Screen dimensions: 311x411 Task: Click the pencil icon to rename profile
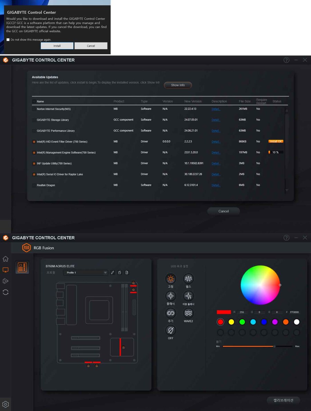click(x=112, y=273)
